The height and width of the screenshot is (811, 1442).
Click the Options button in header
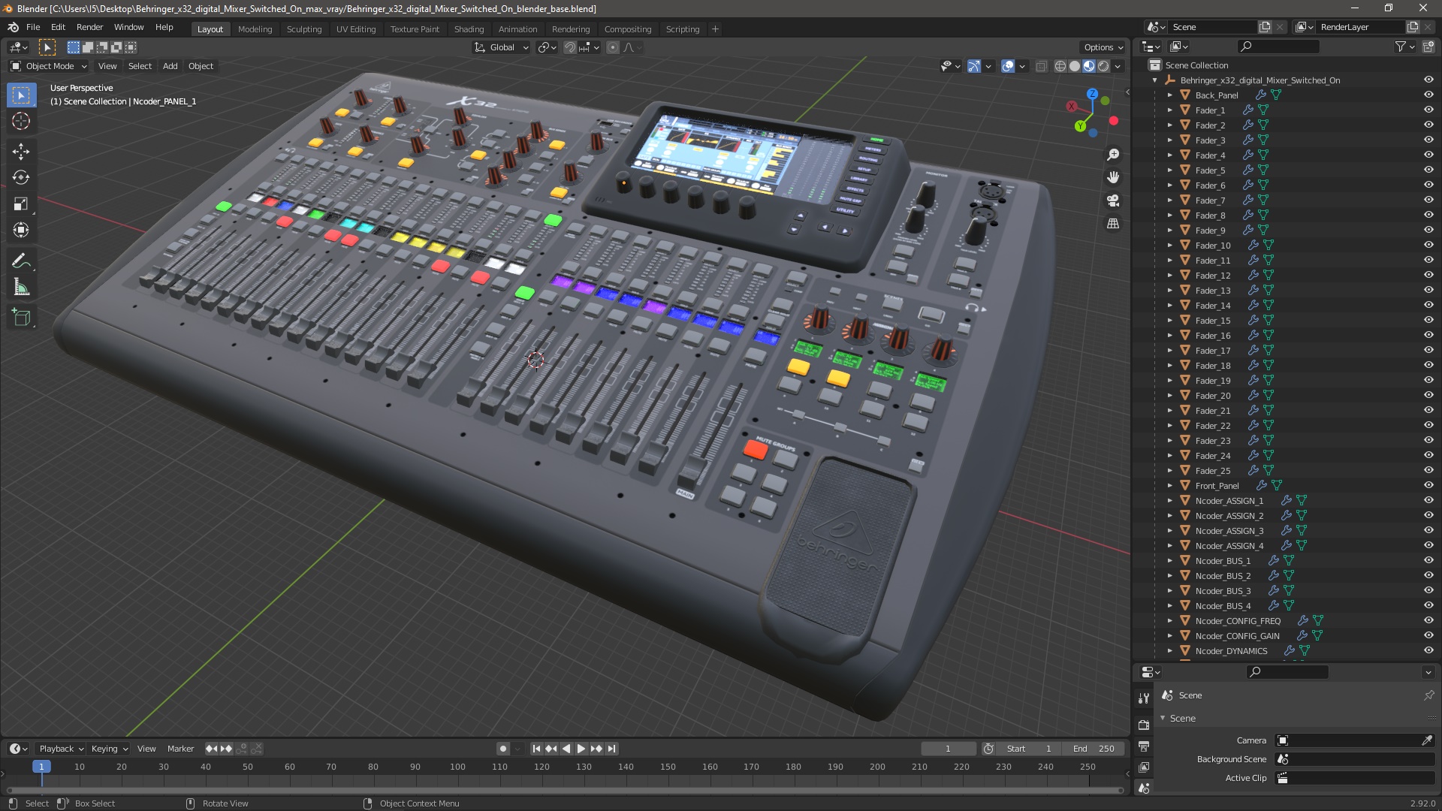1103,47
